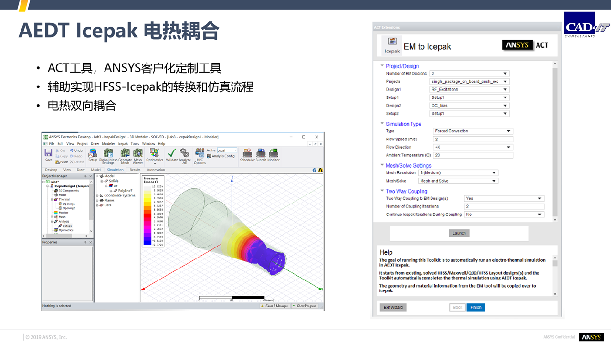Click the green Validate checkmark
611x344 pixels.
pos(171,153)
